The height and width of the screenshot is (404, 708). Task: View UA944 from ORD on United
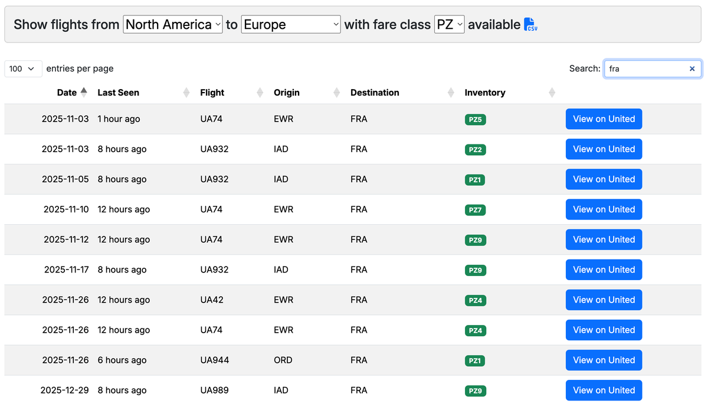coord(604,360)
